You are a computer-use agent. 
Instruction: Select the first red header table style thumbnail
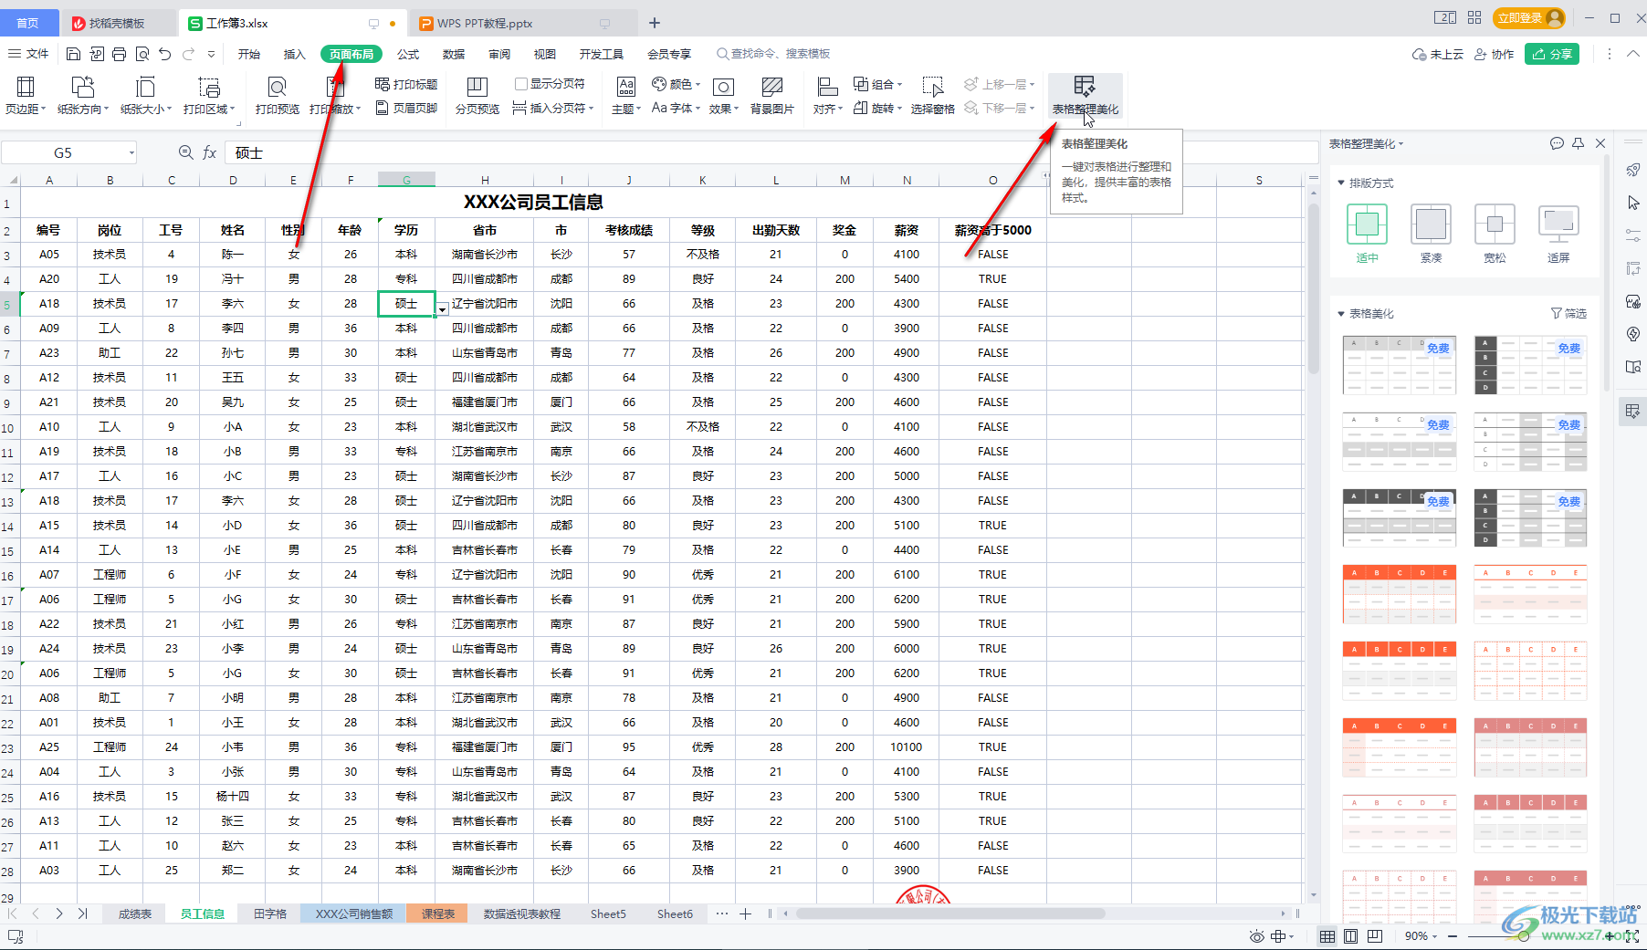tap(1400, 594)
